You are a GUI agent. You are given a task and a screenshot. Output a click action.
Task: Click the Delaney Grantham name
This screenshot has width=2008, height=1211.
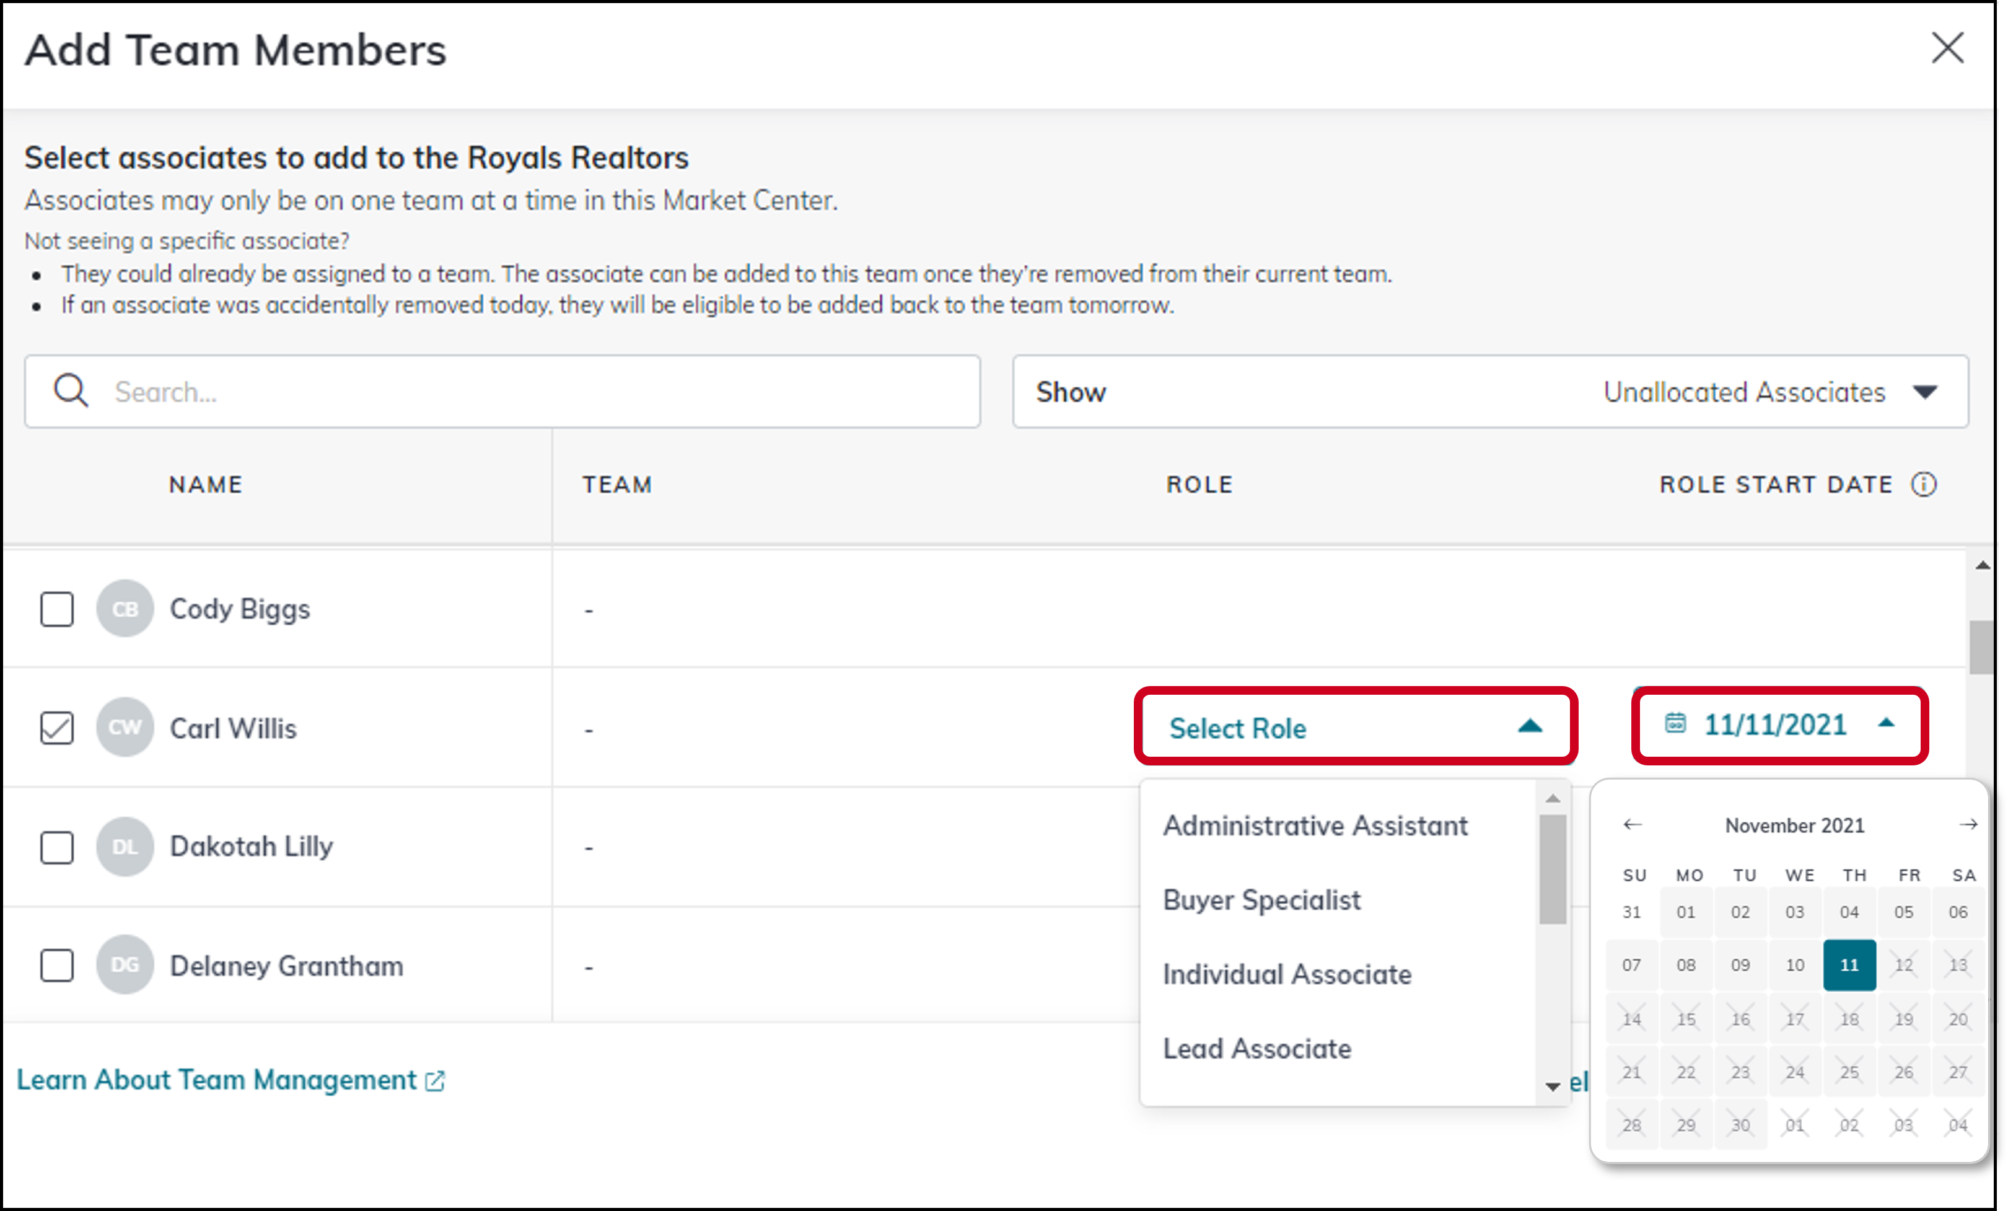[x=286, y=966]
